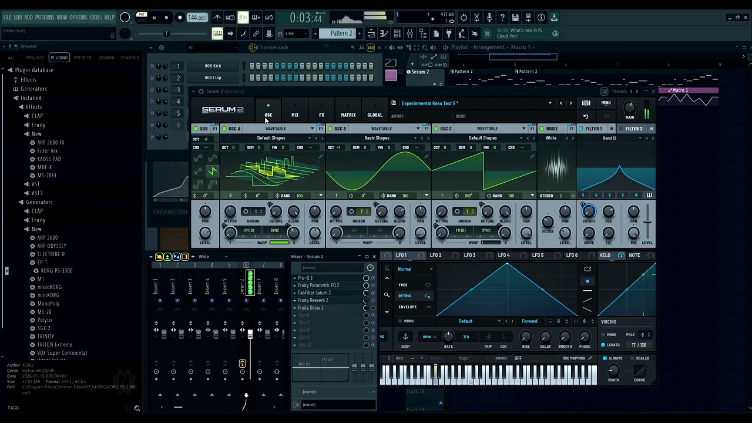Viewport: 752px width, 423px height.
Task: Click the browser search magnifier icon
Action: click(x=137, y=408)
